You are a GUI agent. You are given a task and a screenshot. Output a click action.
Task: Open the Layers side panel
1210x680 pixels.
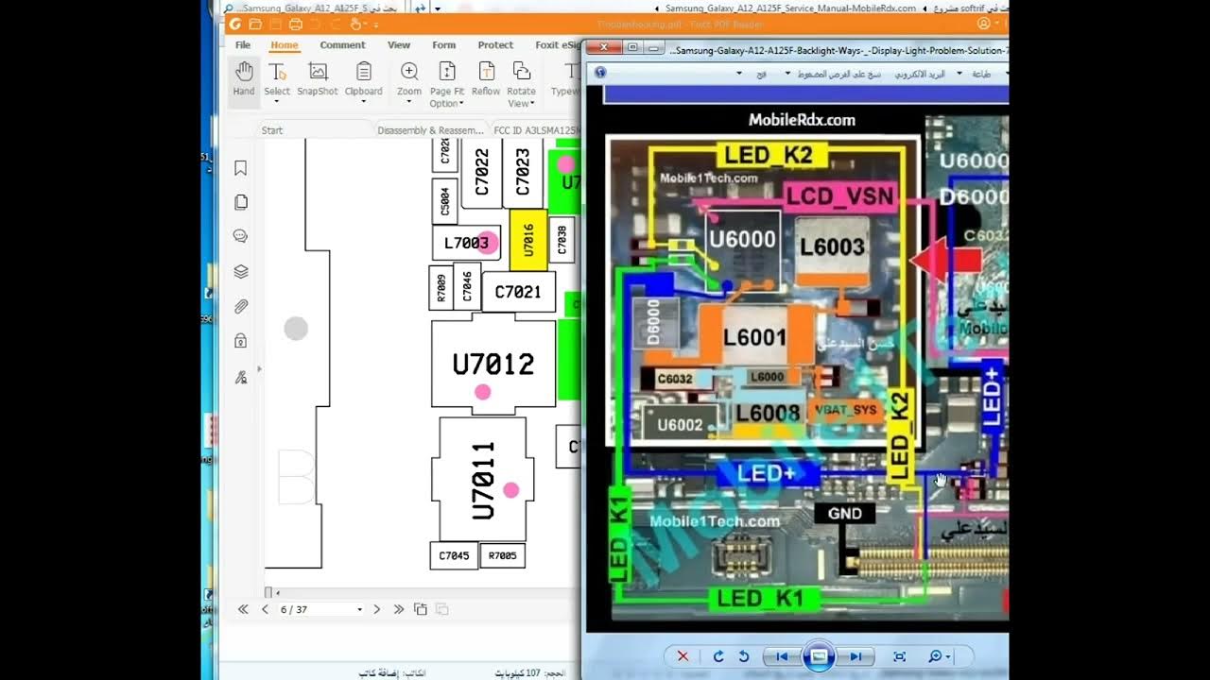tap(241, 271)
